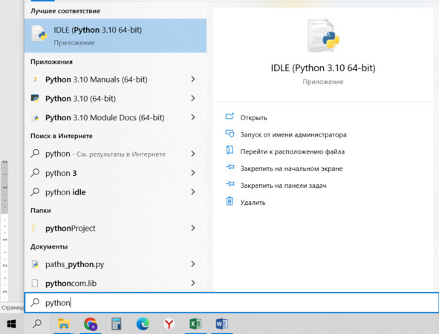Click the Windows Start button
439x334 pixels.
11,324
